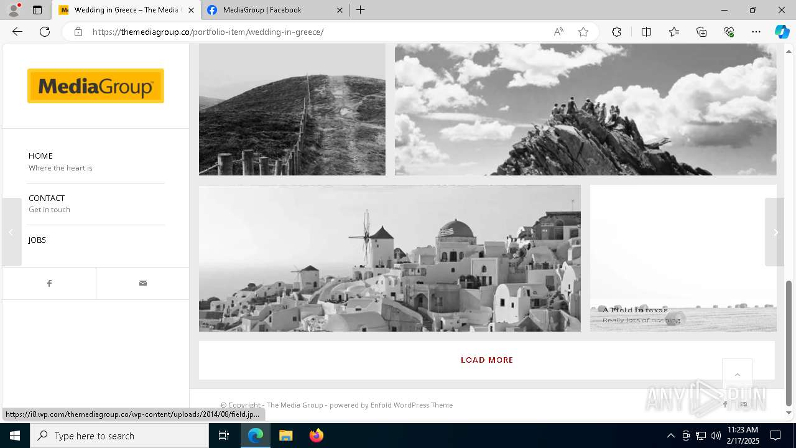Click the LOAD MORE button
796x448 pixels.
[x=487, y=360]
